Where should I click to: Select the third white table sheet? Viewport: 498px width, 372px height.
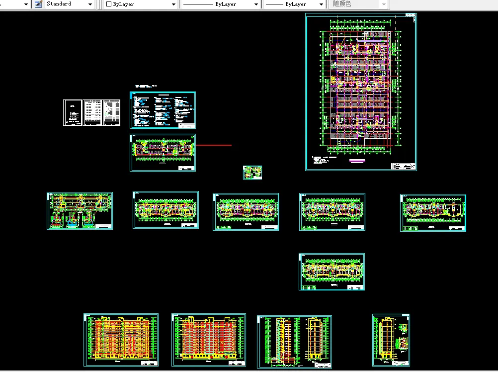pyautogui.click(x=112, y=112)
